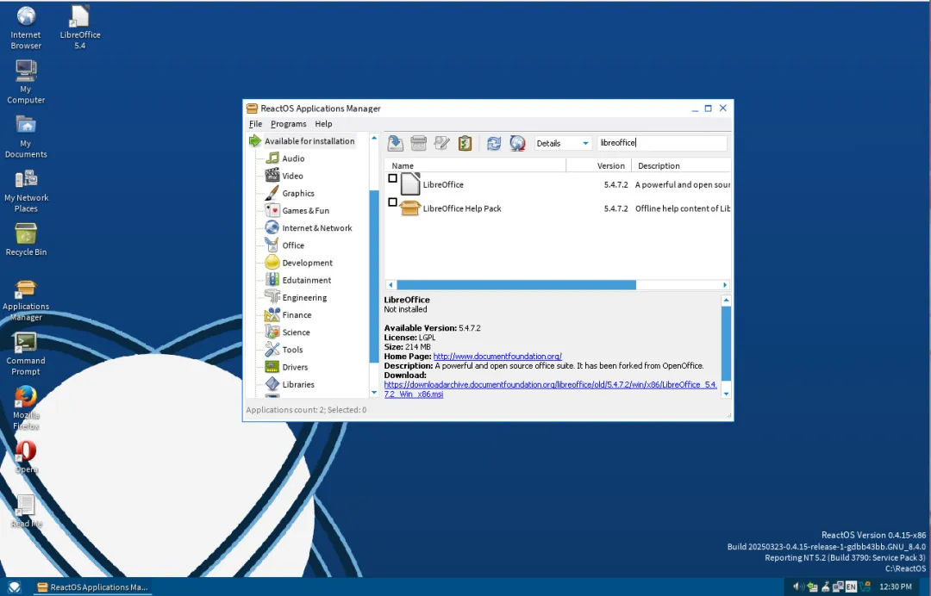Select the Finance category
Screen dimensions: 931x596
pos(288,315)
